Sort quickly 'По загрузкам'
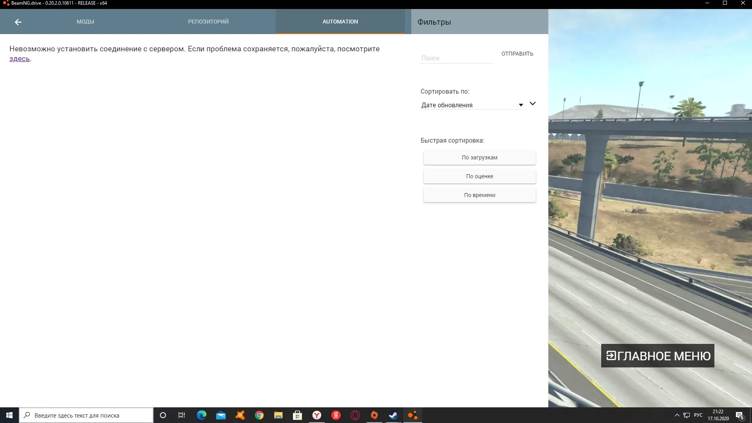This screenshot has width=752, height=423. click(x=479, y=157)
